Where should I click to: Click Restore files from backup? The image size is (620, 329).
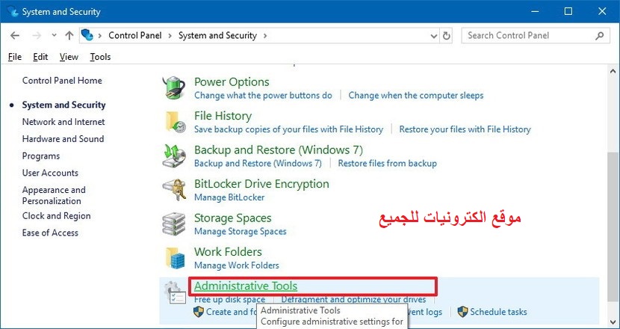pos(388,164)
